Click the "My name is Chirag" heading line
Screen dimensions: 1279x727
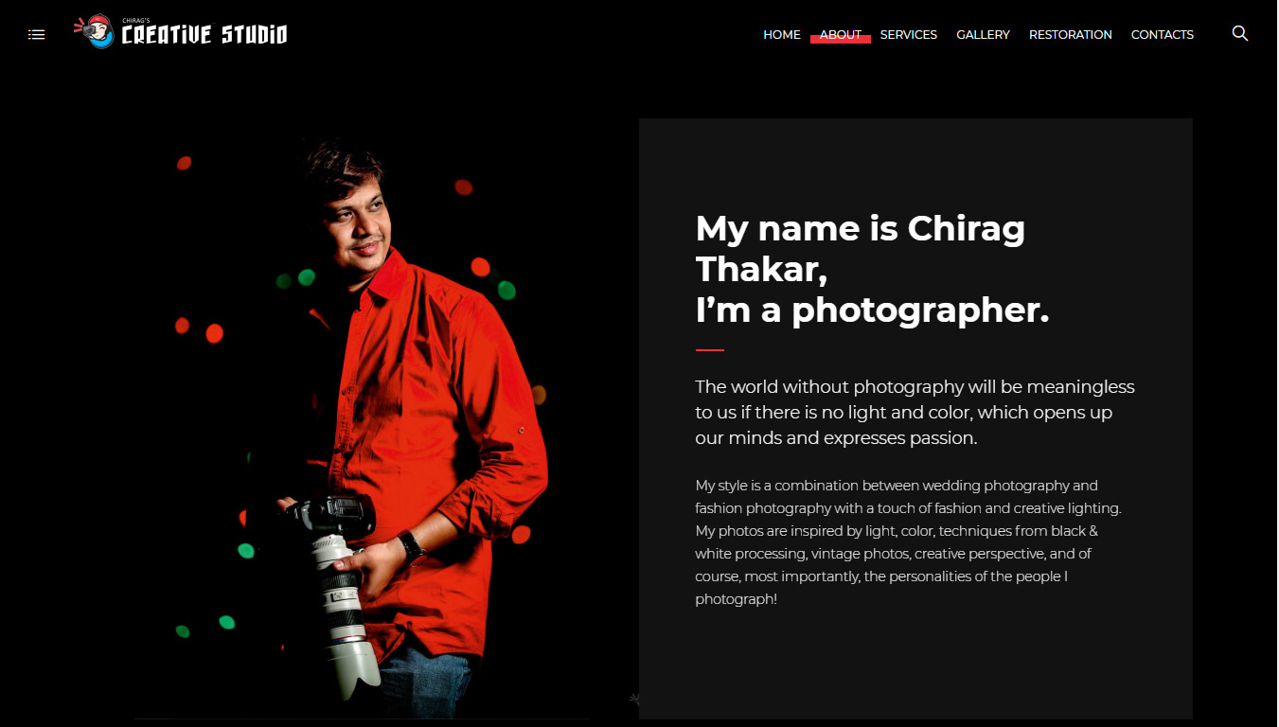861,229
